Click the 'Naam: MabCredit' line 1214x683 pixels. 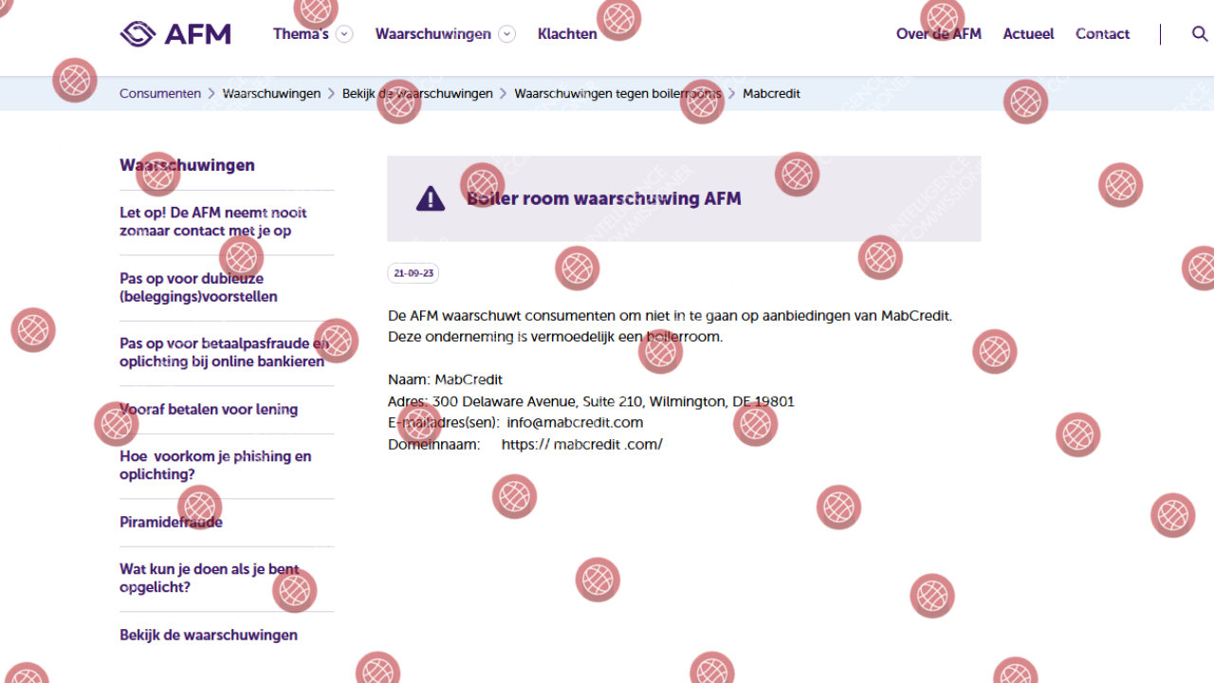445,379
